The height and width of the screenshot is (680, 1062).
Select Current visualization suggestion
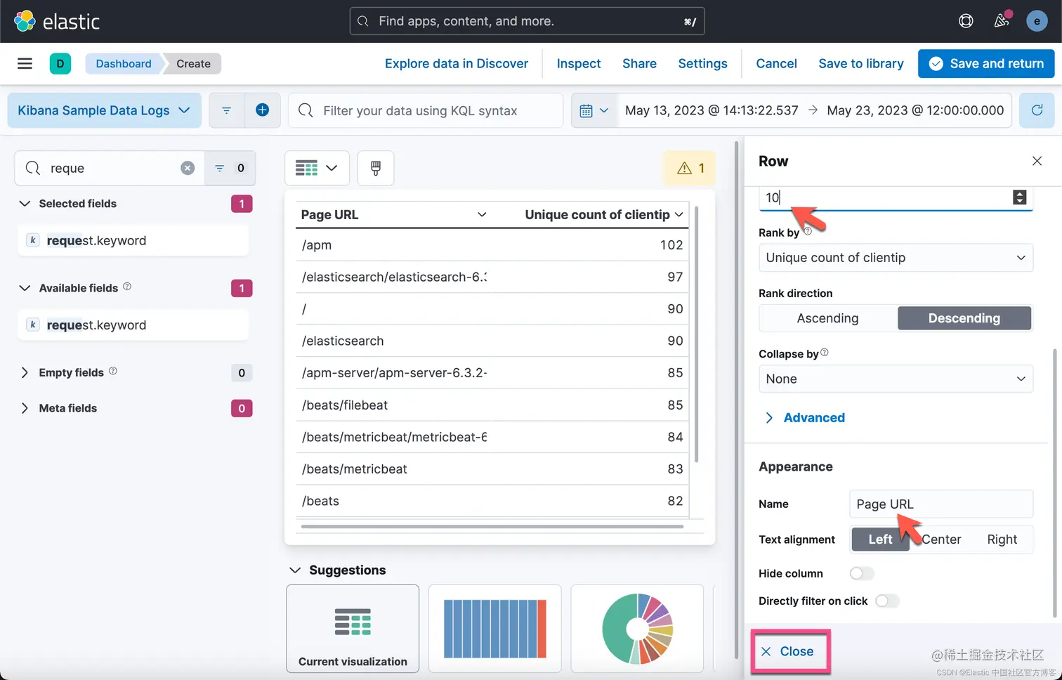click(353, 629)
